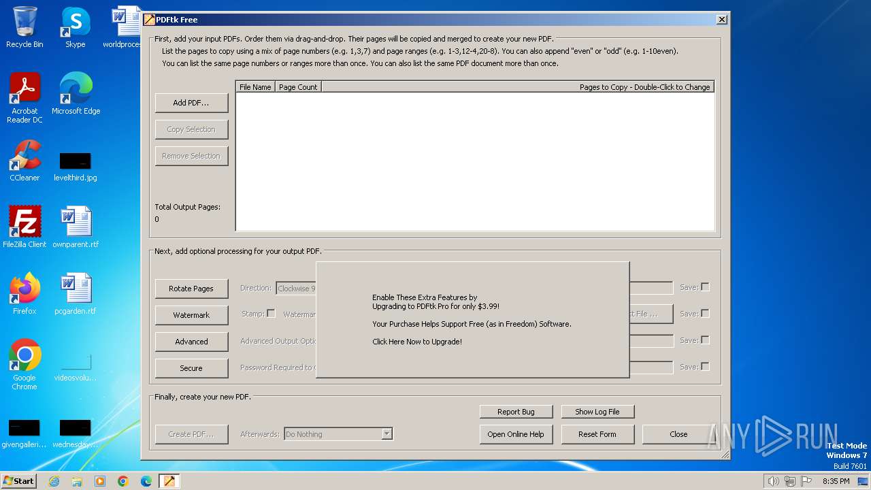
Task: Enable Save checkbox in Watermark row
Action: 705,313
